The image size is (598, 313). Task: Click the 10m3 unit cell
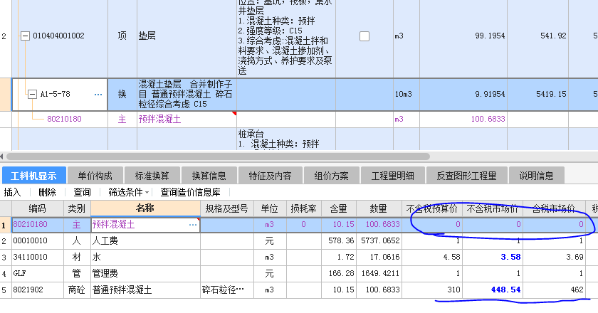tap(406, 94)
